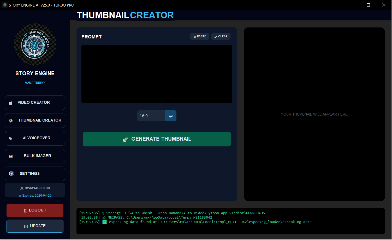The width and height of the screenshot is (392, 240).
Task: Click the clipboard icon on the Paste button
Action: 195,37
